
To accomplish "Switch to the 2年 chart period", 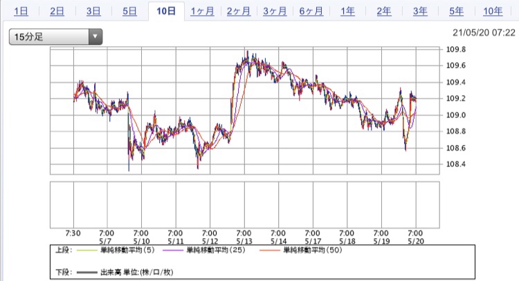I will pos(384,12).
